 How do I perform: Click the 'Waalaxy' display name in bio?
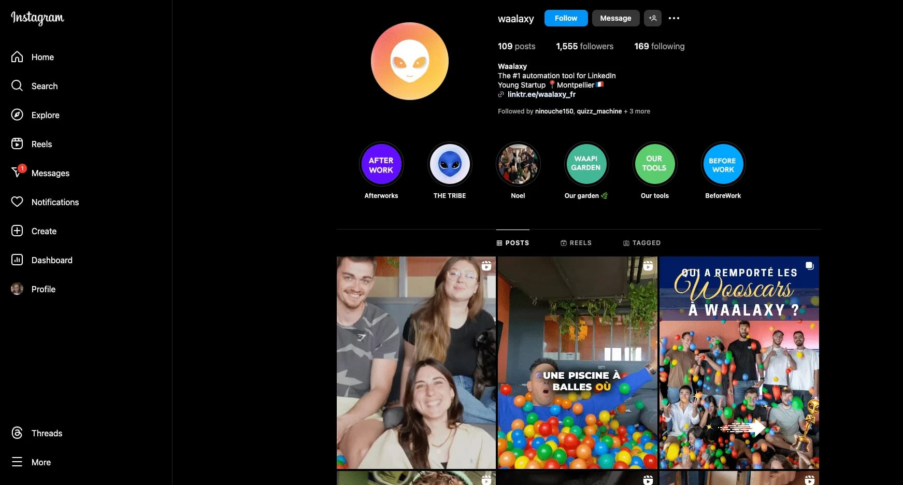pyautogui.click(x=512, y=66)
